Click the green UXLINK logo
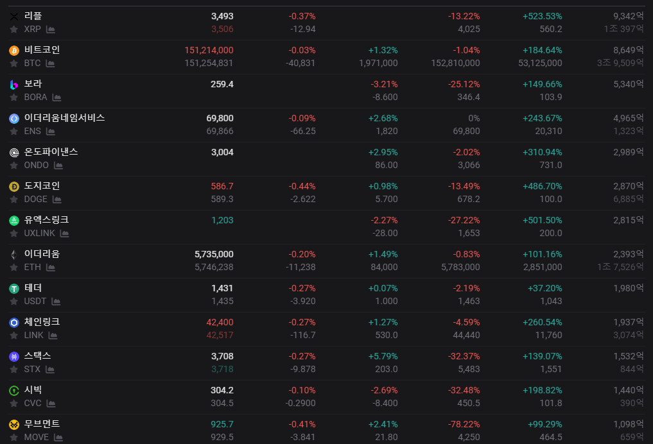This screenshot has height=444, width=653. (14, 221)
